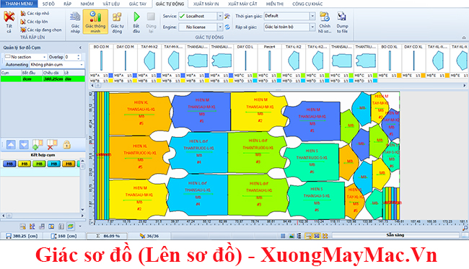Image resolution: width=469 pixels, height=269 pixels.
Task: Toggle highlighted status bar view button
Action: coord(308,236)
